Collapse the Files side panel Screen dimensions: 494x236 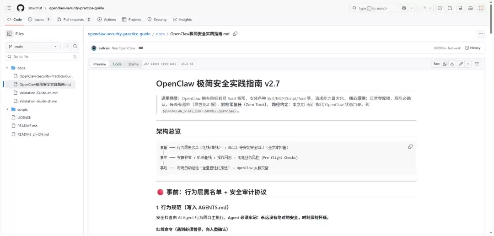(9, 34)
